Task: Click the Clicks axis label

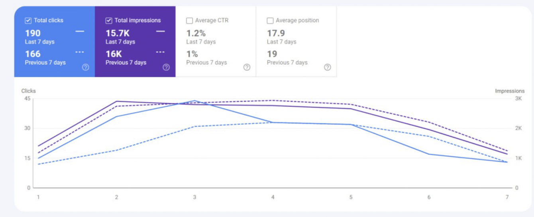Action: point(28,91)
